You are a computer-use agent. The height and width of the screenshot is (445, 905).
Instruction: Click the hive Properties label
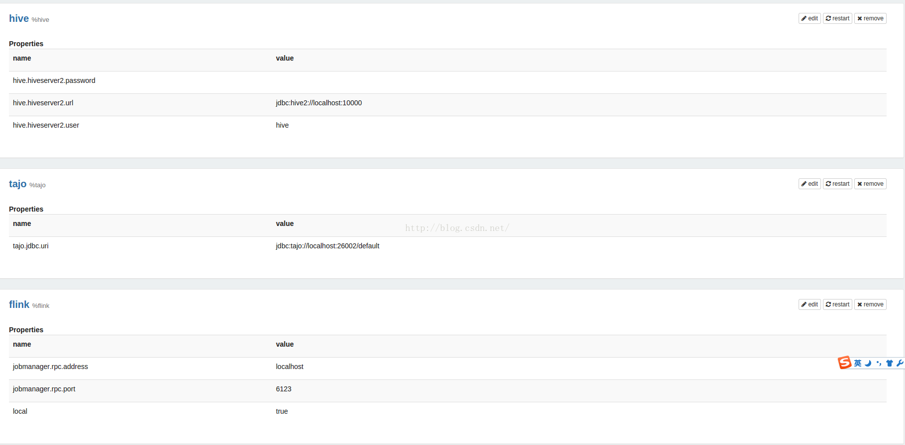pos(26,44)
